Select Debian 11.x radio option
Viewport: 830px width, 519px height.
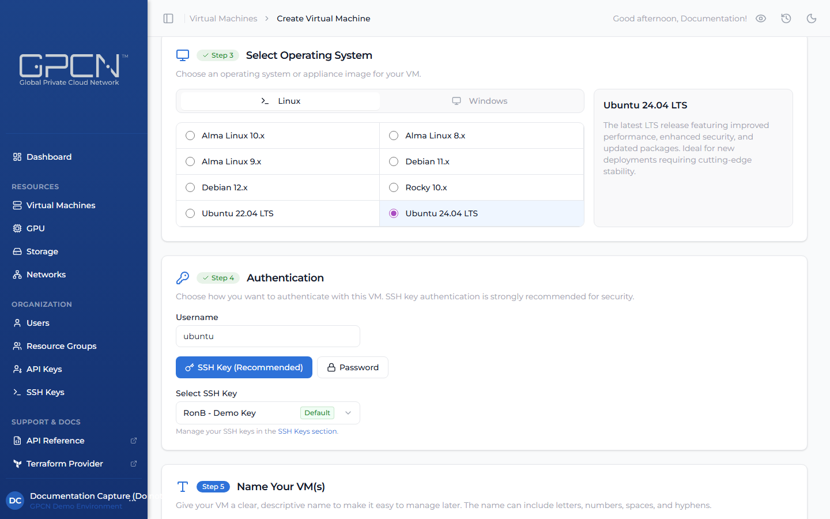click(x=394, y=161)
